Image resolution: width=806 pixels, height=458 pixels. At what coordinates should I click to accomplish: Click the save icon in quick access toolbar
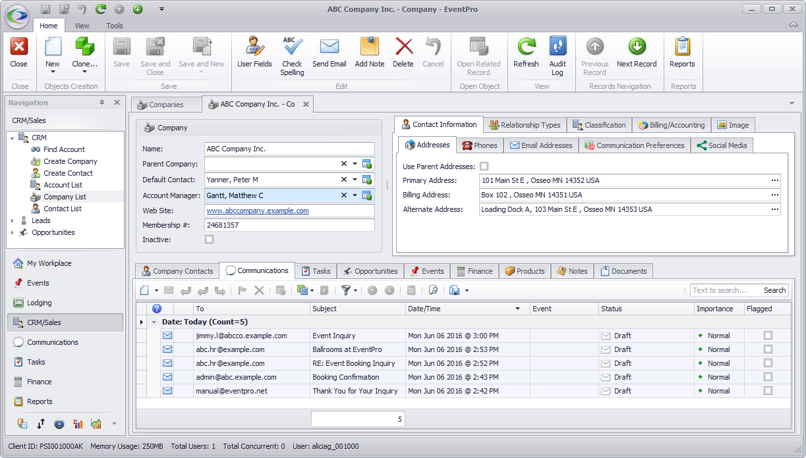tap(45, 9)
